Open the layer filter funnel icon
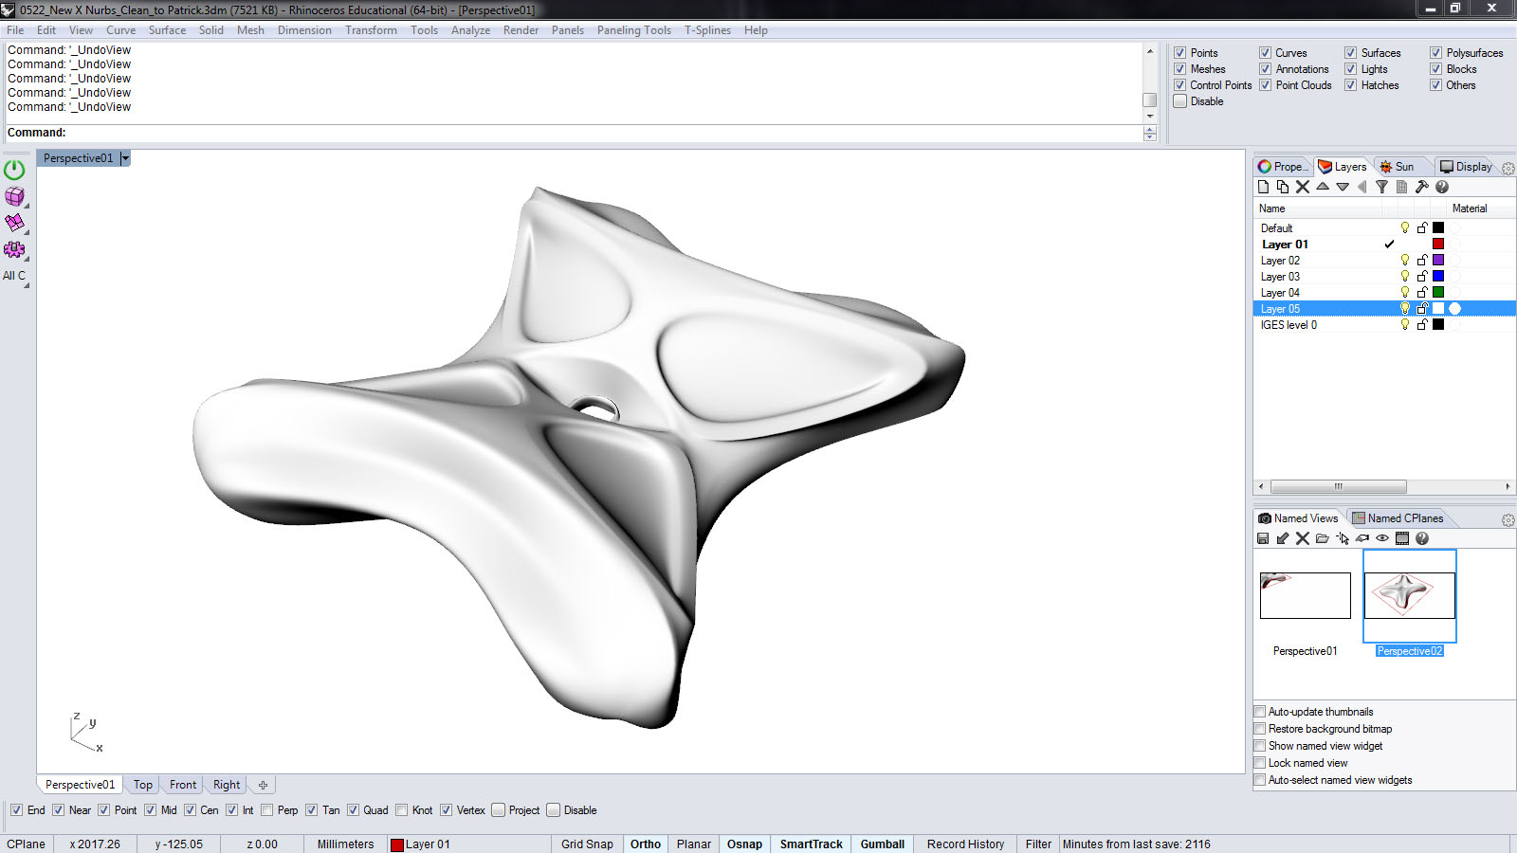1517x853 pixels. (1381, 187)
